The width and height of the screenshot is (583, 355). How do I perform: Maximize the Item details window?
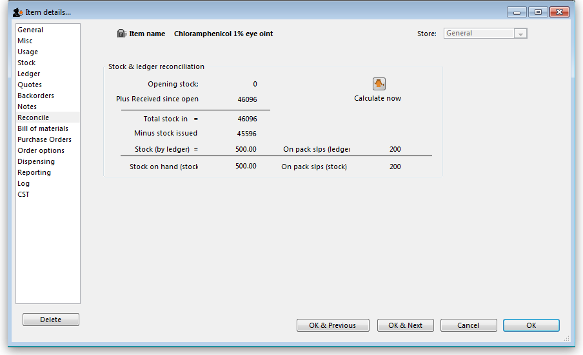point(537,12)
